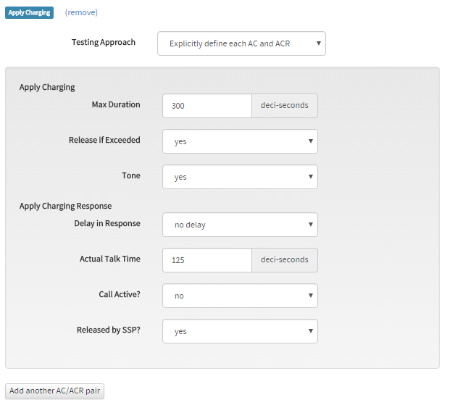Image resolution: width=455 pixels, height=400 pixels.
Task: Open the Tone dropdown
Action: point(240,177)
